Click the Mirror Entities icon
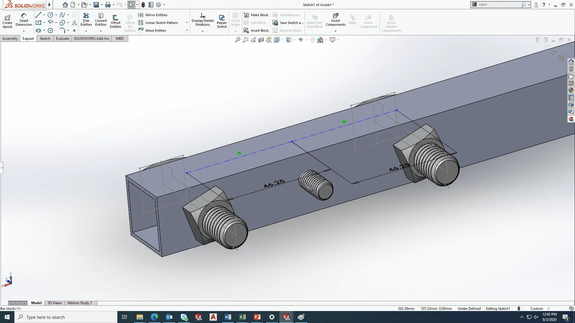Viewport: 575px width, 323px height. [x=141, y=15]
